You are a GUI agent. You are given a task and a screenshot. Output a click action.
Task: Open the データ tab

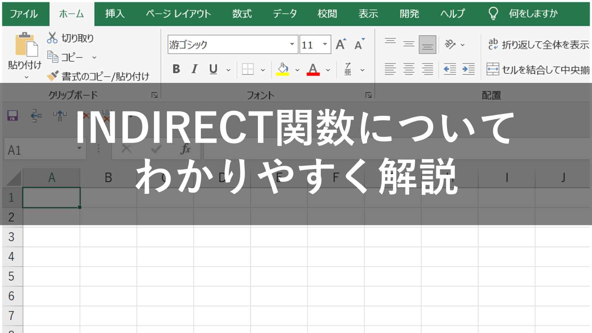coord(285,14)
